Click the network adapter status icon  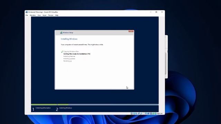[x=139, y=113]
